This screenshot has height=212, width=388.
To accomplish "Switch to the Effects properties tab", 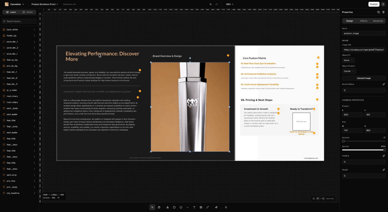I will tap(364, 21).
